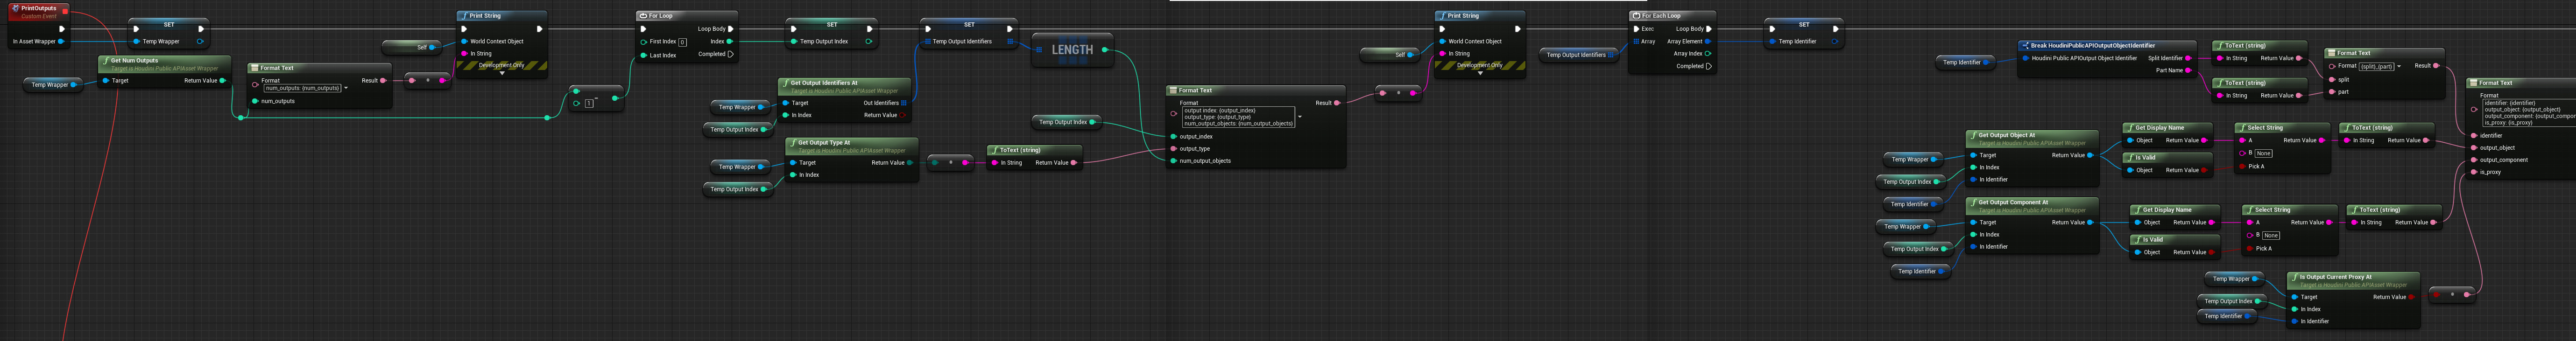Click the Array Element output pin
The image size is (2576, 341).
pos(1708,41)
